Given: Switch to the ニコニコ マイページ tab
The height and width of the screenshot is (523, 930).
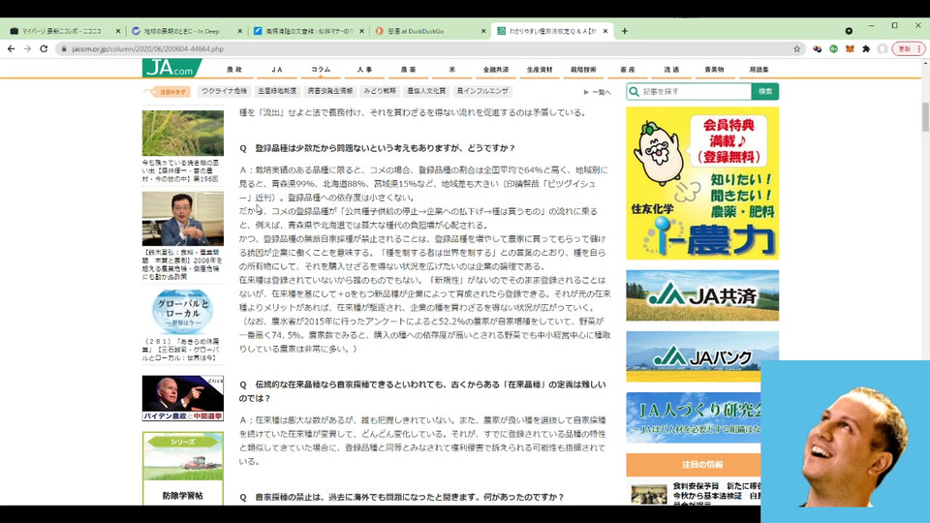Looking at the screenshot, I should 62,31.
